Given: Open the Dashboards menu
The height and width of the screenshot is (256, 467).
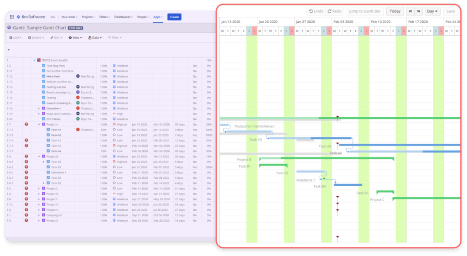Looking at the screenshot, I should click(x=124, y=17).
